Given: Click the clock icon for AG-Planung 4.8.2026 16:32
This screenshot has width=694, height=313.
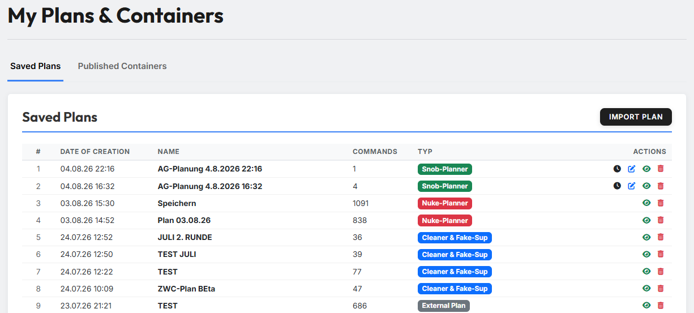Looking at the screenshot, I should 617,186.
